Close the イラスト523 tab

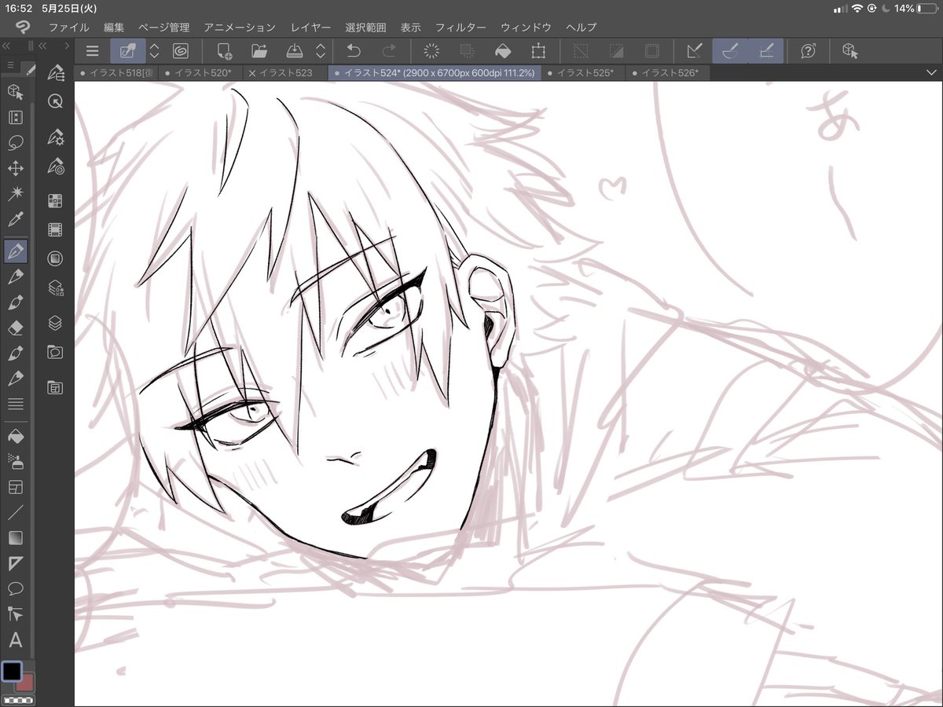tap(251, 72)
